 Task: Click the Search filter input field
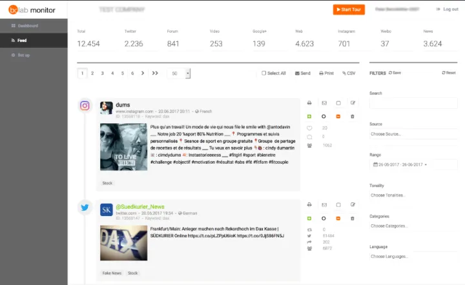[413, 103]
